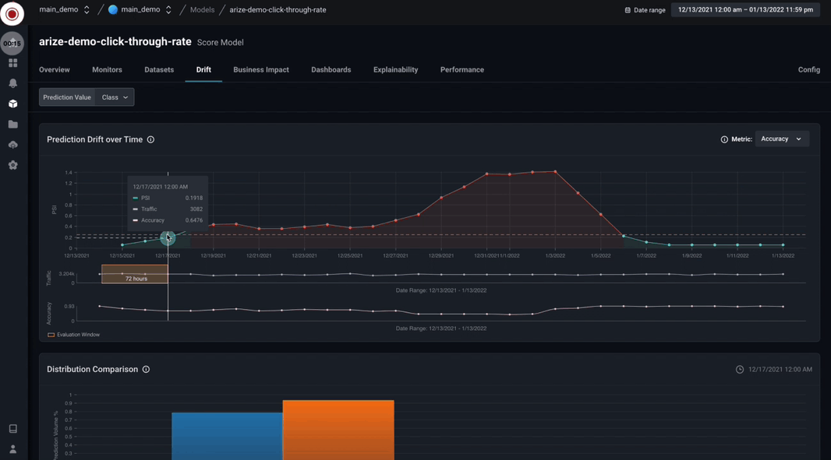Click info icon beside Prediction Drift over Time
831x460 pixels.
150,140
